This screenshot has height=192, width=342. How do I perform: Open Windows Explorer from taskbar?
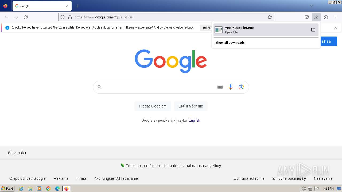[x=30, y=189]
